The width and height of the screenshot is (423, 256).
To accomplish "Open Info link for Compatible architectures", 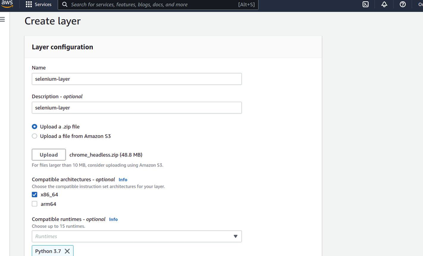I will (x=123, y=180).
